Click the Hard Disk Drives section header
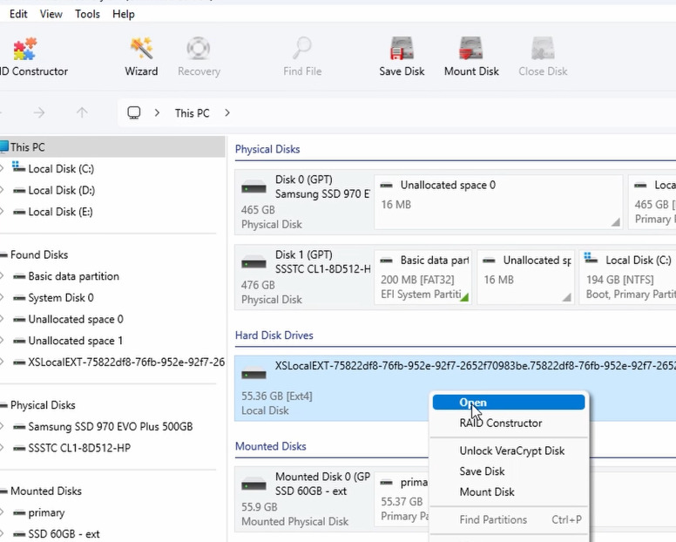Screen dimensions: 676x542 [x=274, y=335]
